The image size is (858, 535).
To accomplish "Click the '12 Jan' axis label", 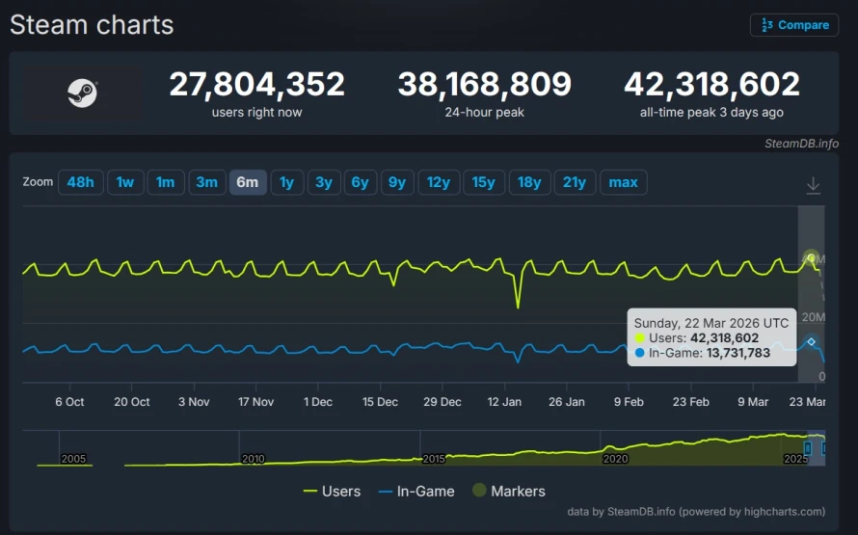I will click(504, 402).
